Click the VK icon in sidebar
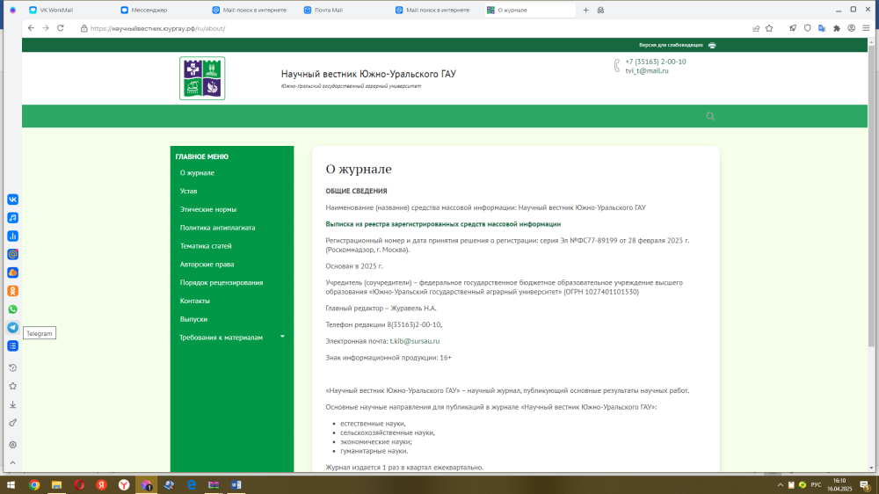Image resolution: width=879 pixels, height=494 pixels. pos(13,200)
